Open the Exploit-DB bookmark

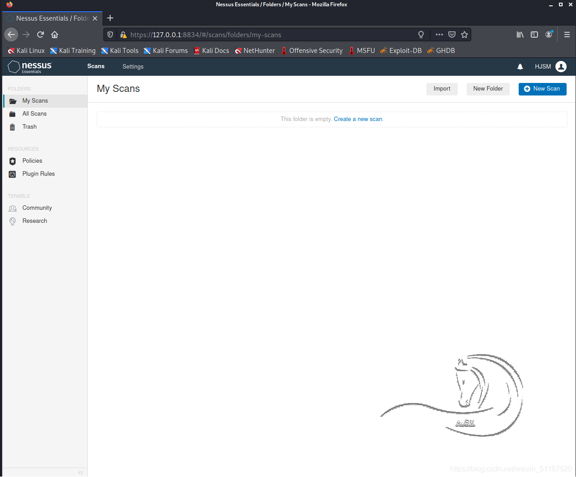pos(401,51)
